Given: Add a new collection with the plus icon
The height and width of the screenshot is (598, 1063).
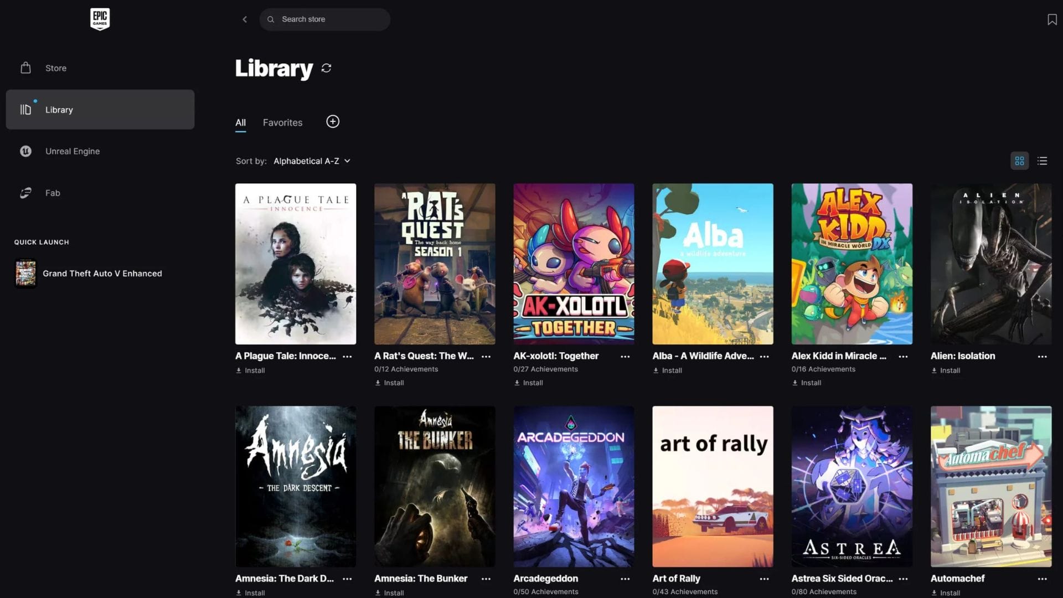Looking at the screenshot, I should tap(333, 121).
